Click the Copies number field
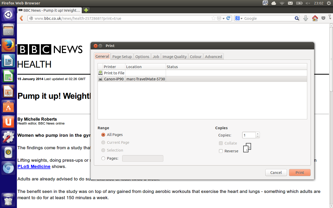This screenshot has height=208, width=333. click(x=249, y=135)
